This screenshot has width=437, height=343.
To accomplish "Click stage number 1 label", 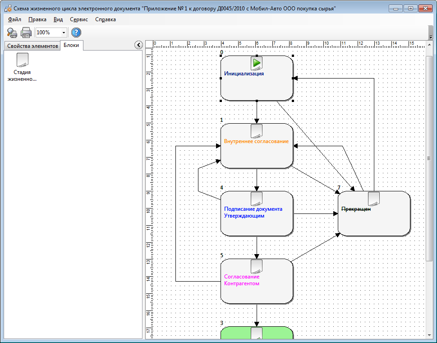I will (222, 120).
